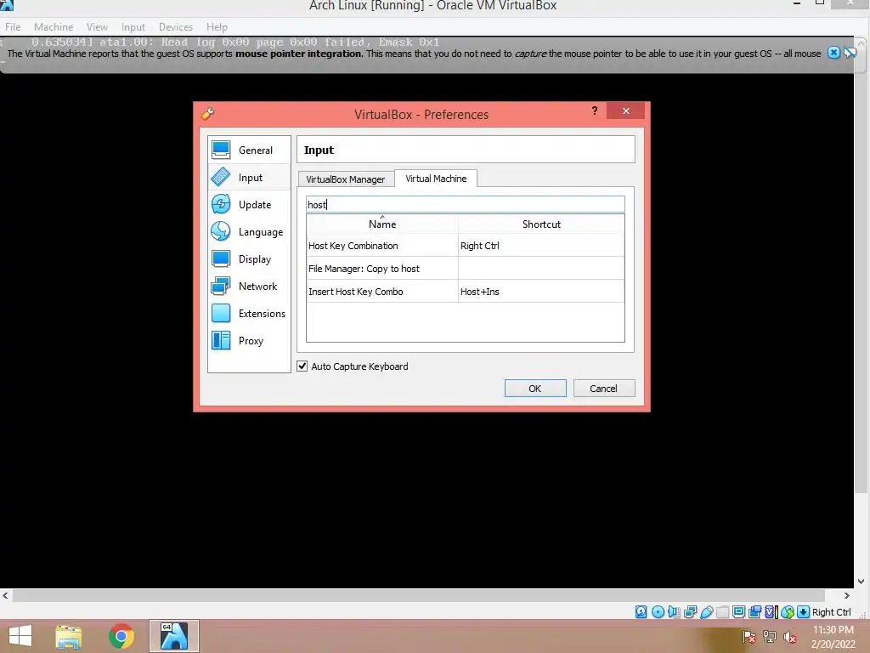The height and width of the screenshot is (653, 870).
Task: Click the horizontal scrollbar of the VM window
Action: 418,595
